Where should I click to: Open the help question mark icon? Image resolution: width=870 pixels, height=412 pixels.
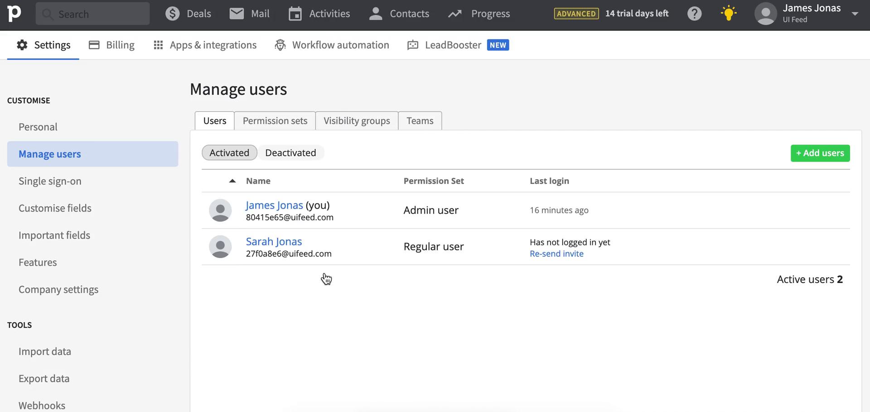point(694,14)
